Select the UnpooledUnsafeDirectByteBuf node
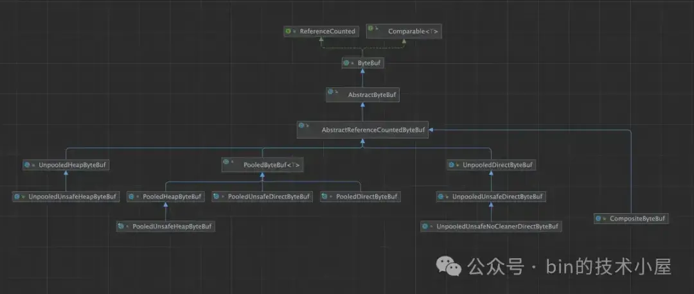 (491, 196)
